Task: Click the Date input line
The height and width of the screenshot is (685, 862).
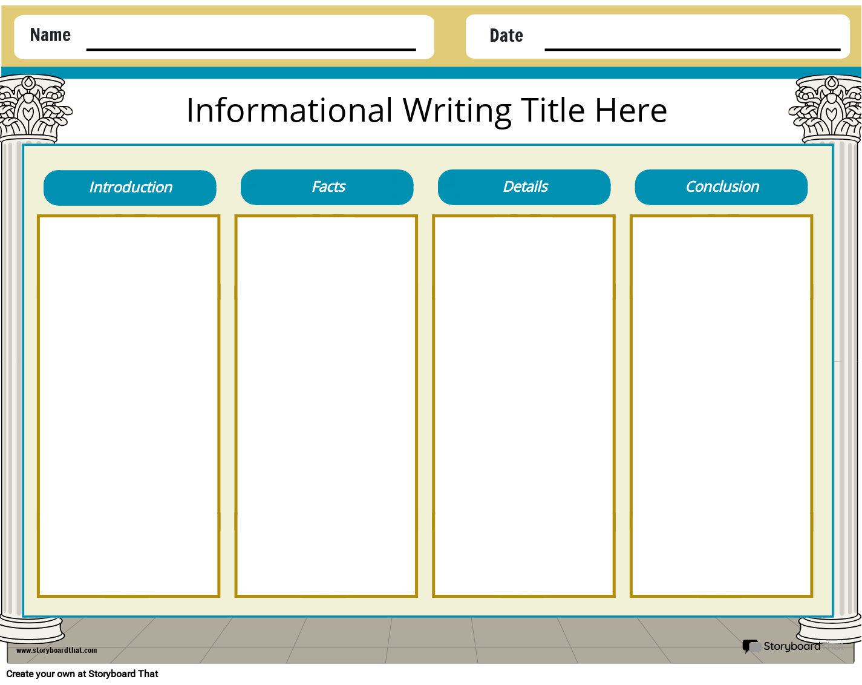Action: pos(693,49)
